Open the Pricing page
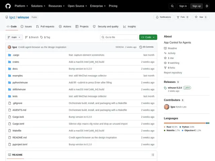This screenshot has width=215, height=161. click(x=113, y=6)
